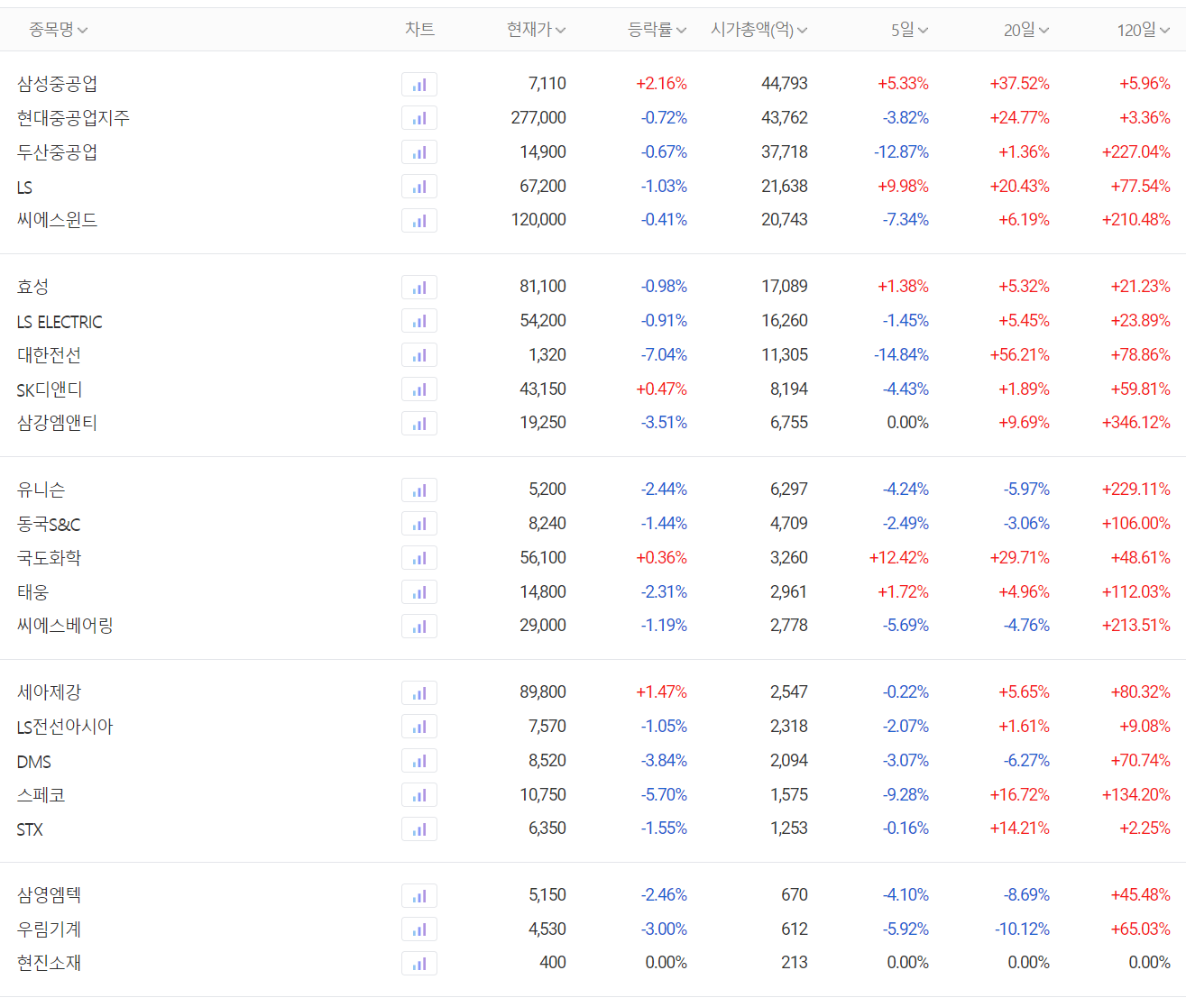Open chart icon for 두산중공업
This screenshot has width=1186, height=1007.
pos(419,152)
